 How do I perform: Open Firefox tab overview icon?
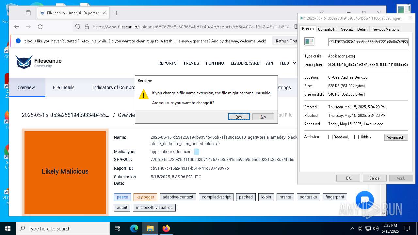point(28,13)
